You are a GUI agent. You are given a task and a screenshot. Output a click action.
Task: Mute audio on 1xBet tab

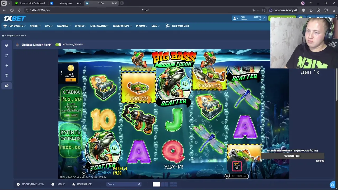pyautogui.click(x=113, y=3)
